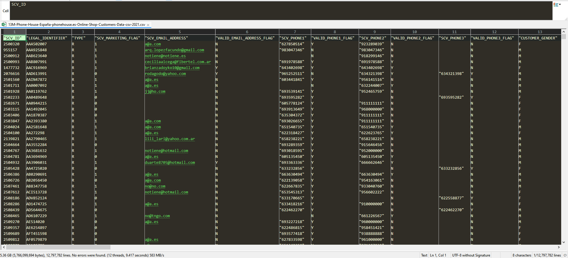This screenshot has height=258, width=568.
Task: Click the horizontal scrollbar thumb
Action: click(x=58, y=247)
